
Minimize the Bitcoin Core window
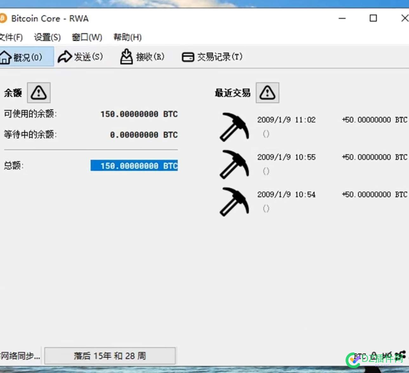point(342,18)
